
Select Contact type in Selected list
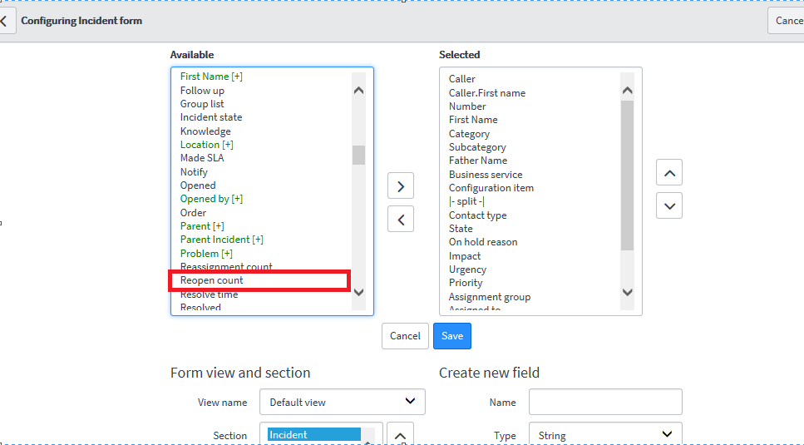pos(477,215)
